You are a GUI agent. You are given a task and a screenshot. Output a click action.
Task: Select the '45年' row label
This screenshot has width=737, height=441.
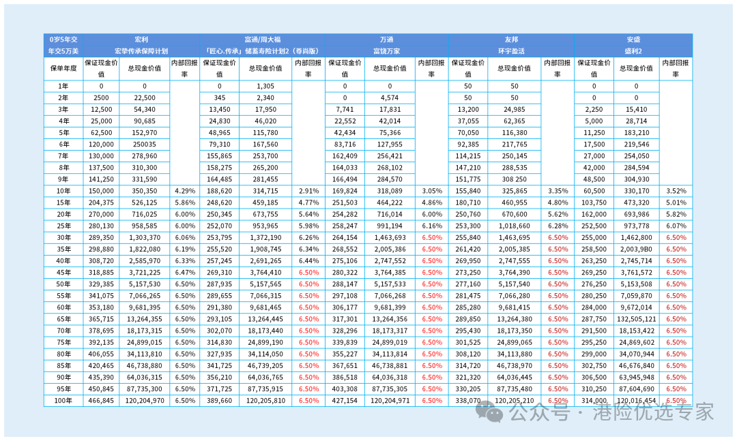[63, 273]
